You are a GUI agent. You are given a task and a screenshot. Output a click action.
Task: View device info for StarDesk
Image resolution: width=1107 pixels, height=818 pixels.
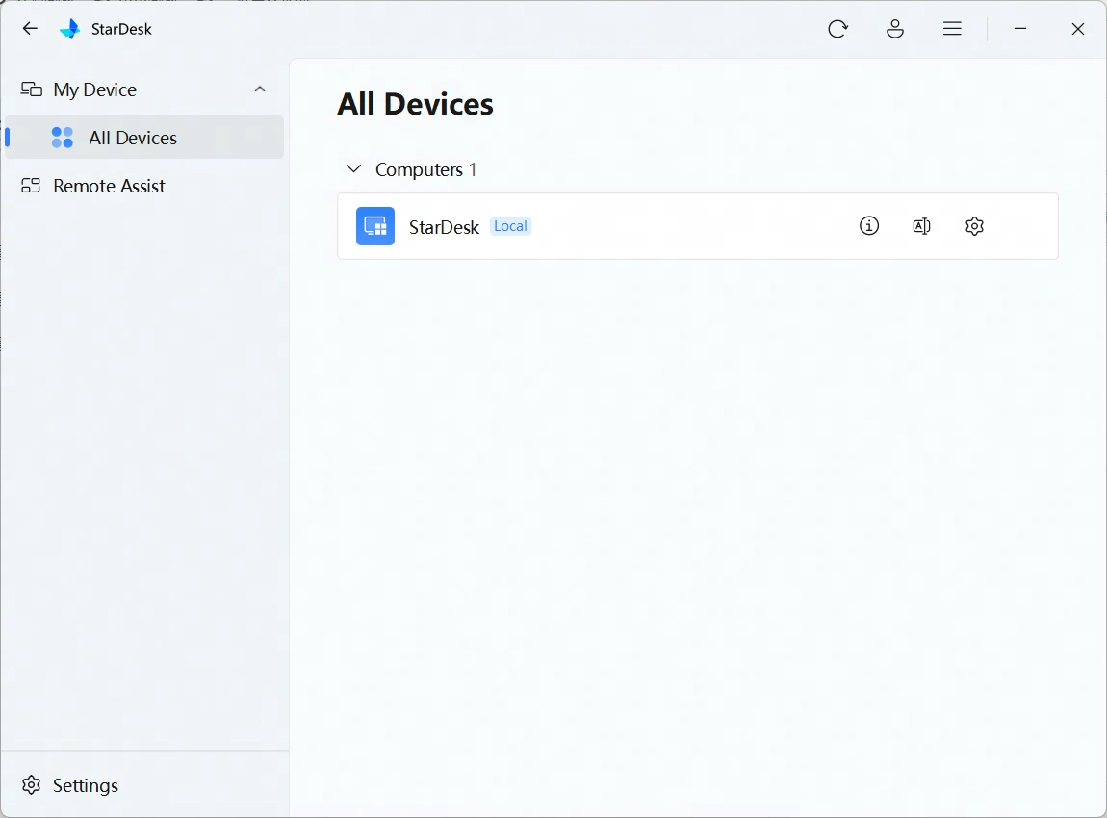pyautogui.click(x=868, y=226)
